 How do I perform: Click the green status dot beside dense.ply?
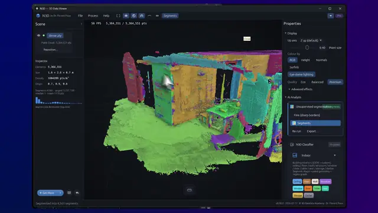[44, 35]
